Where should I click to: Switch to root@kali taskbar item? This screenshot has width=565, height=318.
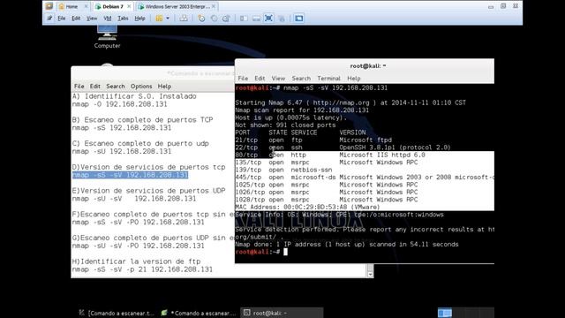[282, 313]
